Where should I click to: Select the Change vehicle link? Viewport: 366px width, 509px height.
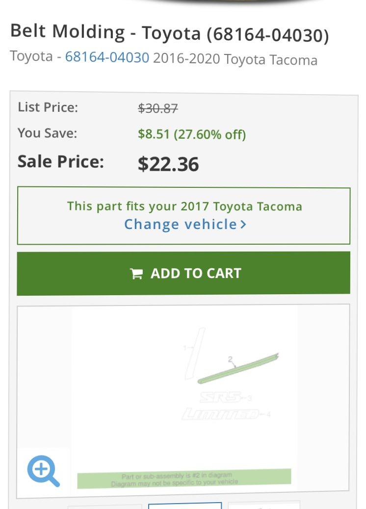point(185,224)
